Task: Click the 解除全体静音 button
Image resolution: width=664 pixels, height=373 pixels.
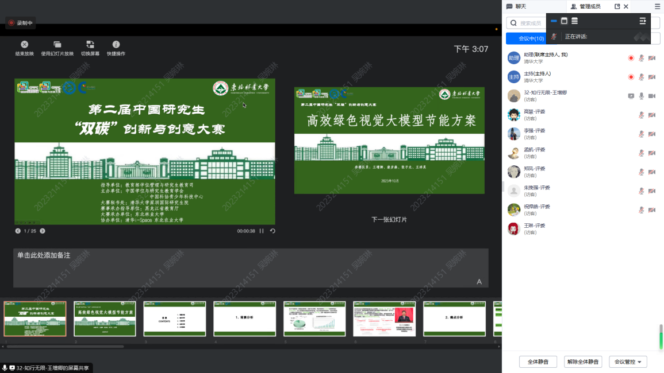Action: click(583, 362)
